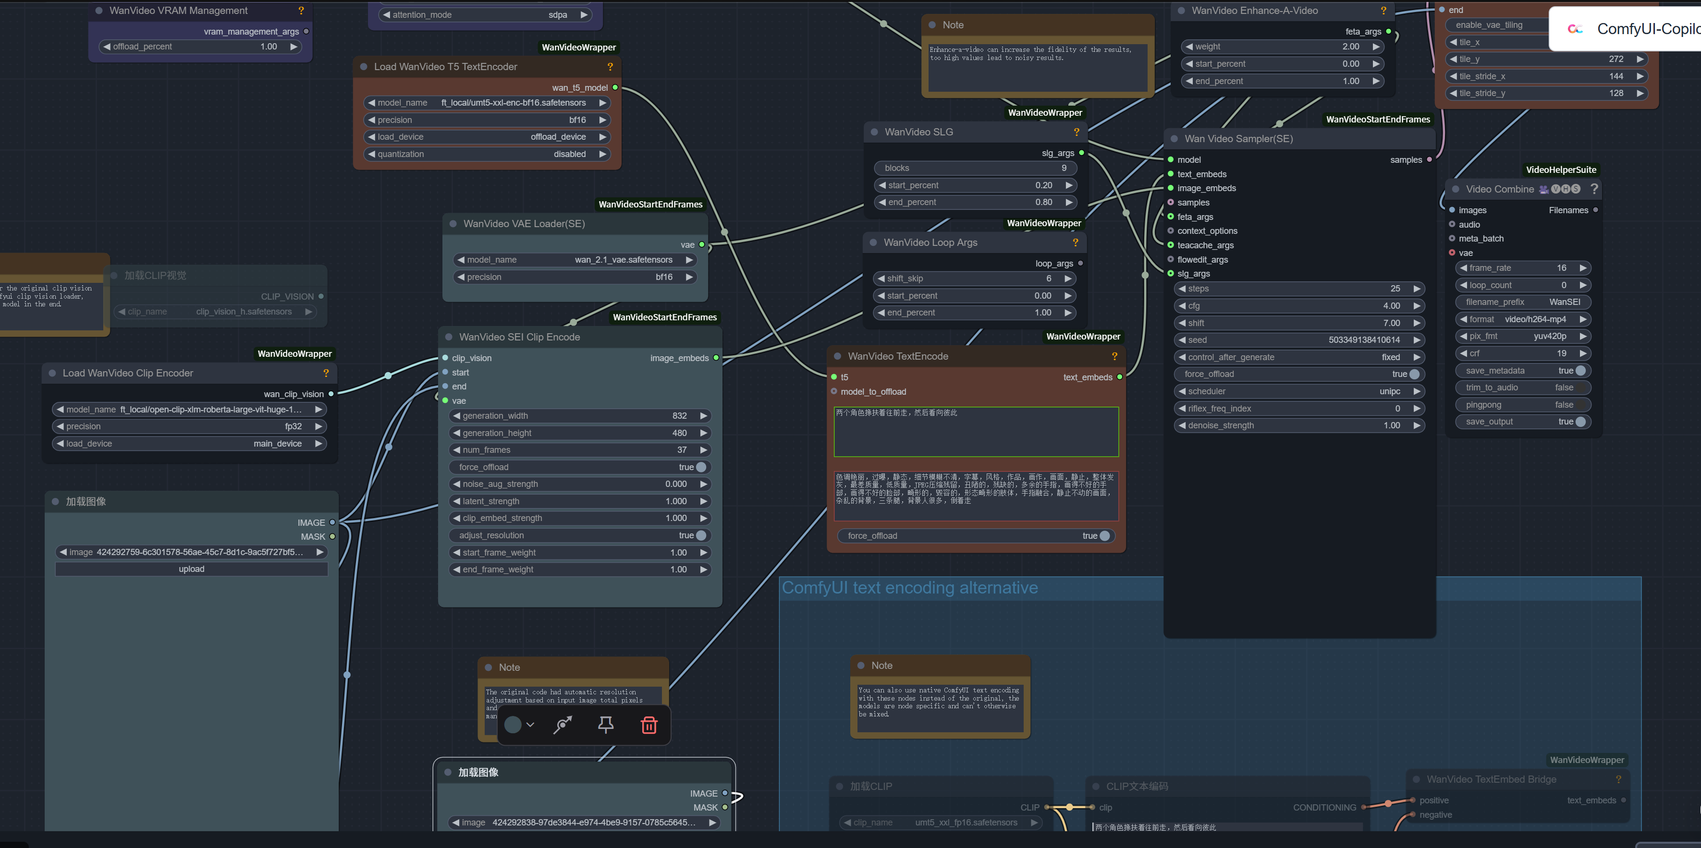
Task: Open help on Load WanVideo T5 TextEncoder
Action: tap(610, 67)
